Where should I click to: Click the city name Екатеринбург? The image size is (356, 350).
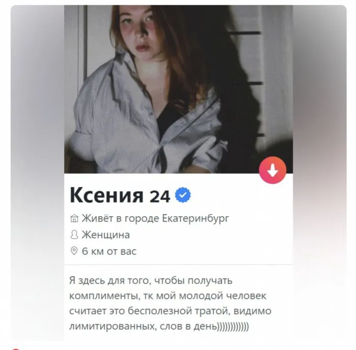pos(195,218)
